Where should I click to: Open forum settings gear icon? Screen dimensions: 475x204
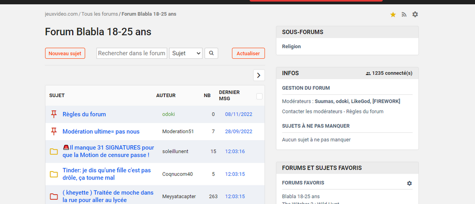click(415, 14)
